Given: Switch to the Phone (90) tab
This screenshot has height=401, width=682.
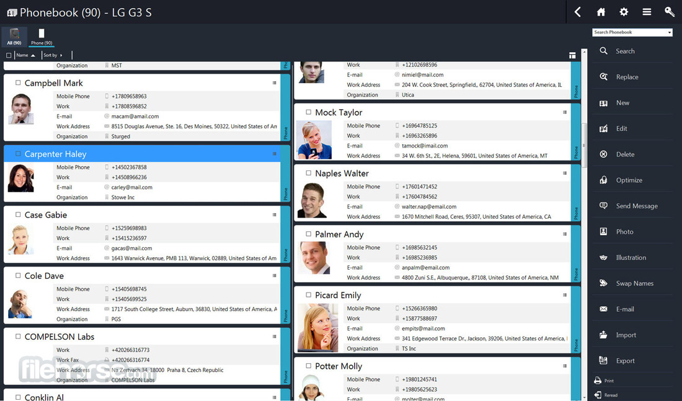Looking at the screenshot, I should (42, 37).
